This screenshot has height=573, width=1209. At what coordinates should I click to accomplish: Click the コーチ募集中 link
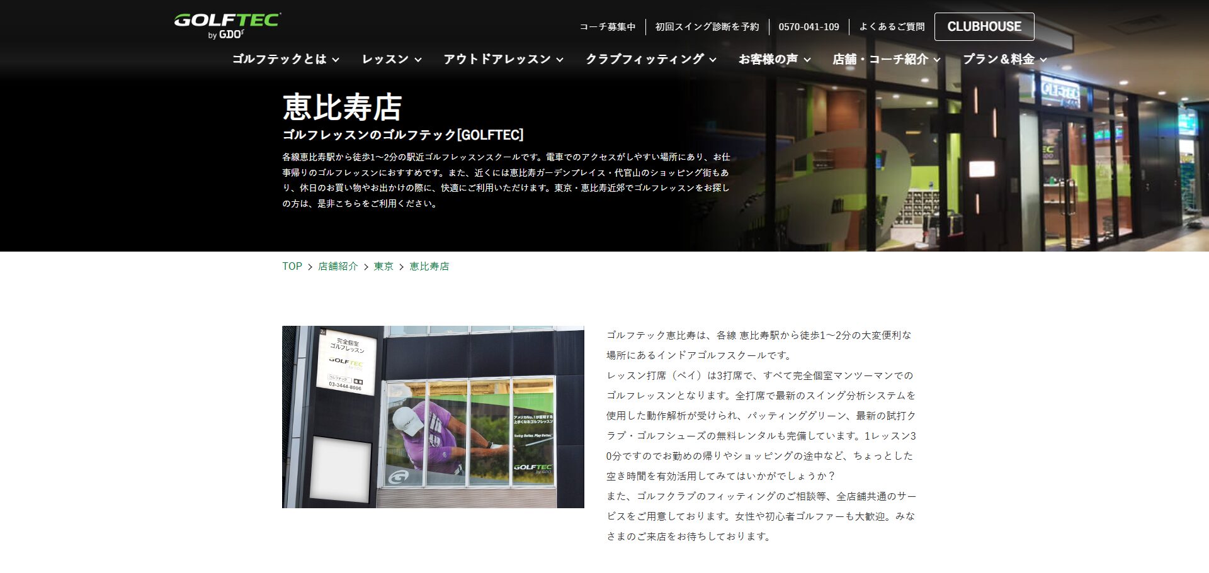point(607,26)
